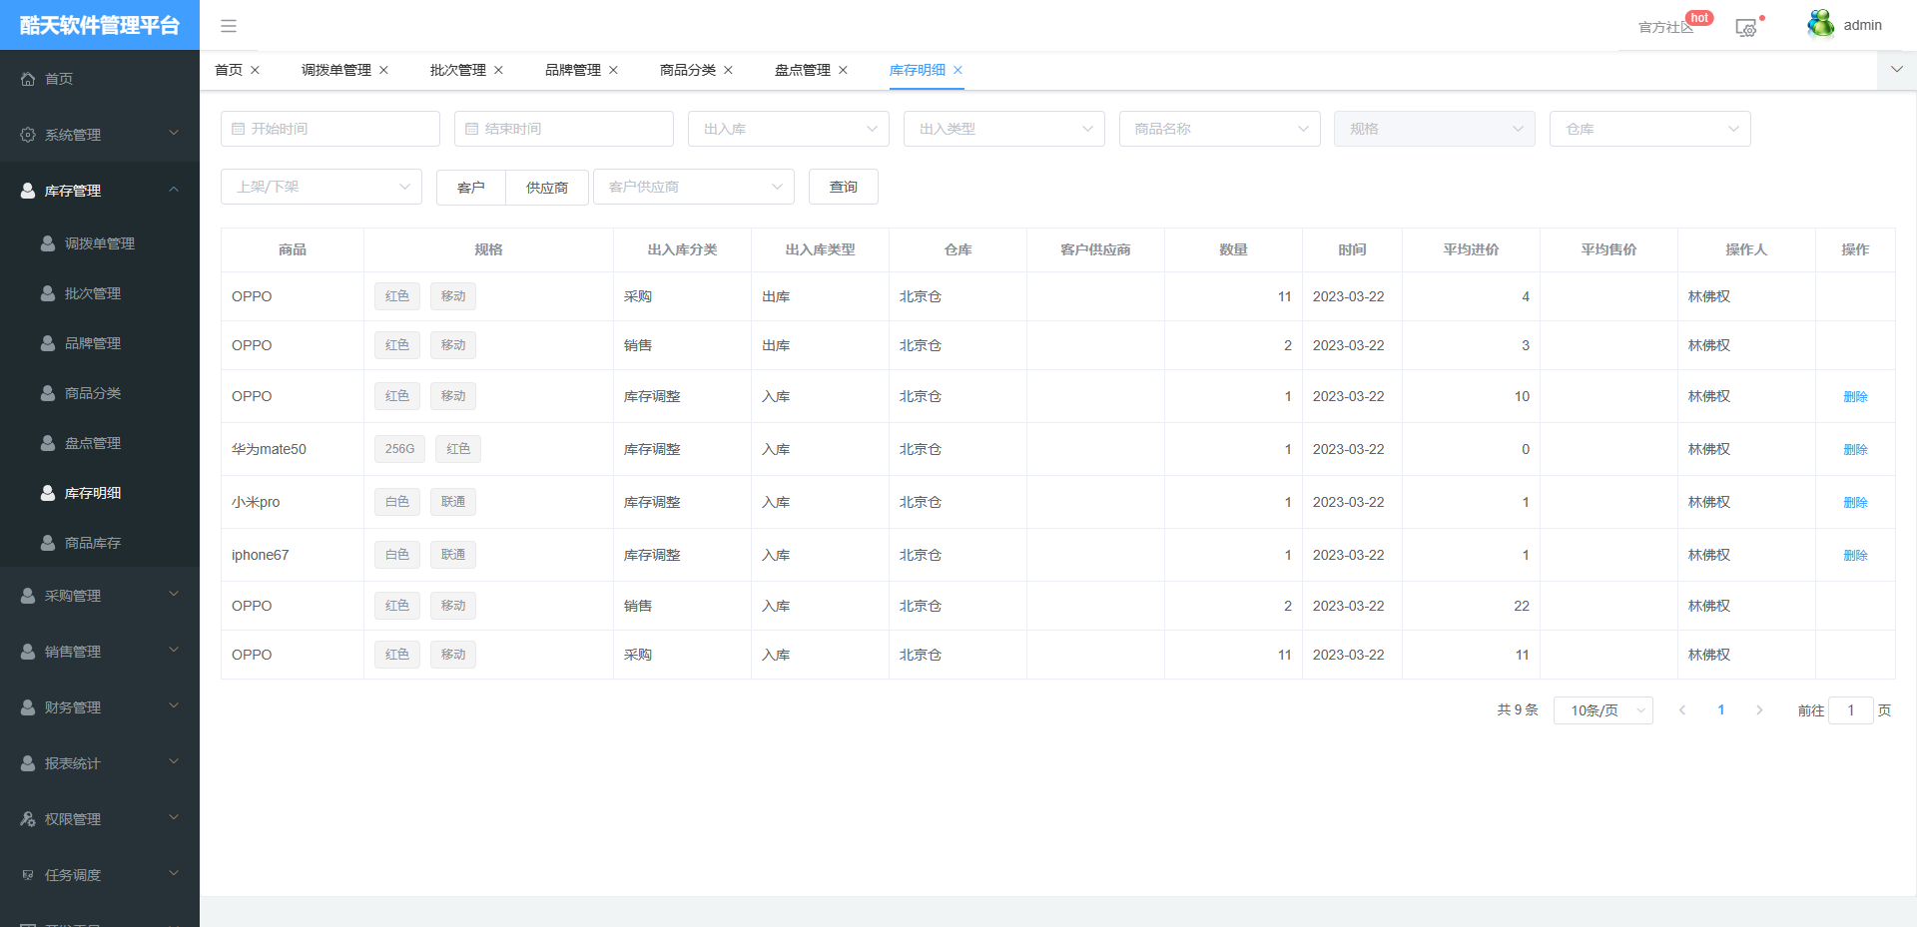Screen dimensions: 1917x927
Task: Click the home icon in sidebar
Action: (28, 79)
